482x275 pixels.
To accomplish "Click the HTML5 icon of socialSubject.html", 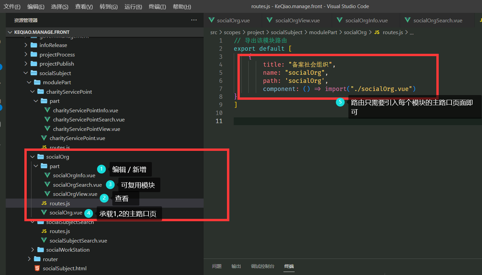I will 37,268.
